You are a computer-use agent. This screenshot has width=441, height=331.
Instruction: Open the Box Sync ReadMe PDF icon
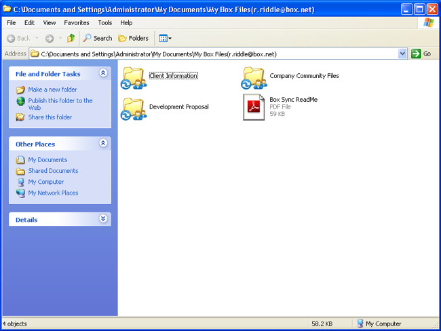[254, 107]
